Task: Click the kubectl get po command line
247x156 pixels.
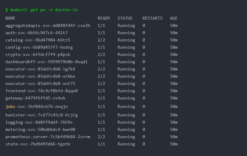Action: (x=42, y=10)
